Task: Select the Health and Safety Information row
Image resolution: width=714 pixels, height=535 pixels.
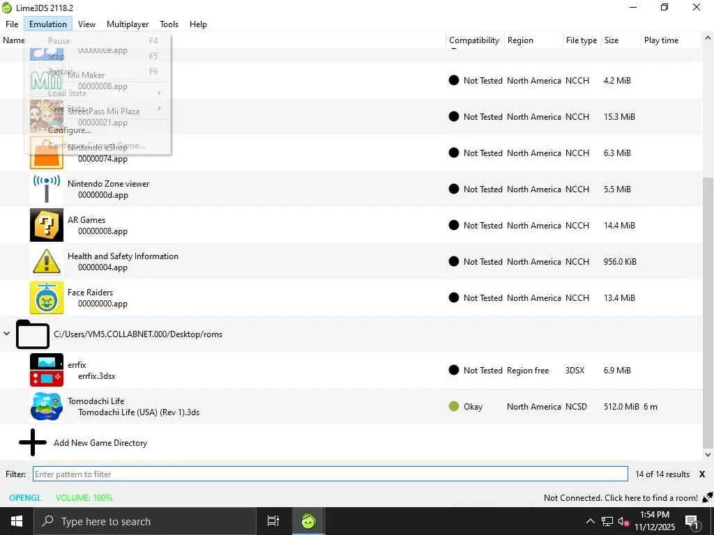Action: pyautogui.click(x=351, y=262)
